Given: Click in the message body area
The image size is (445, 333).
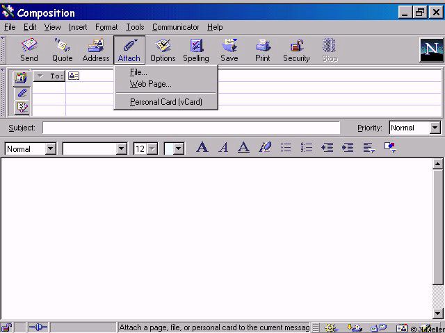Looking at the screenshot, I should coord(216,238).
